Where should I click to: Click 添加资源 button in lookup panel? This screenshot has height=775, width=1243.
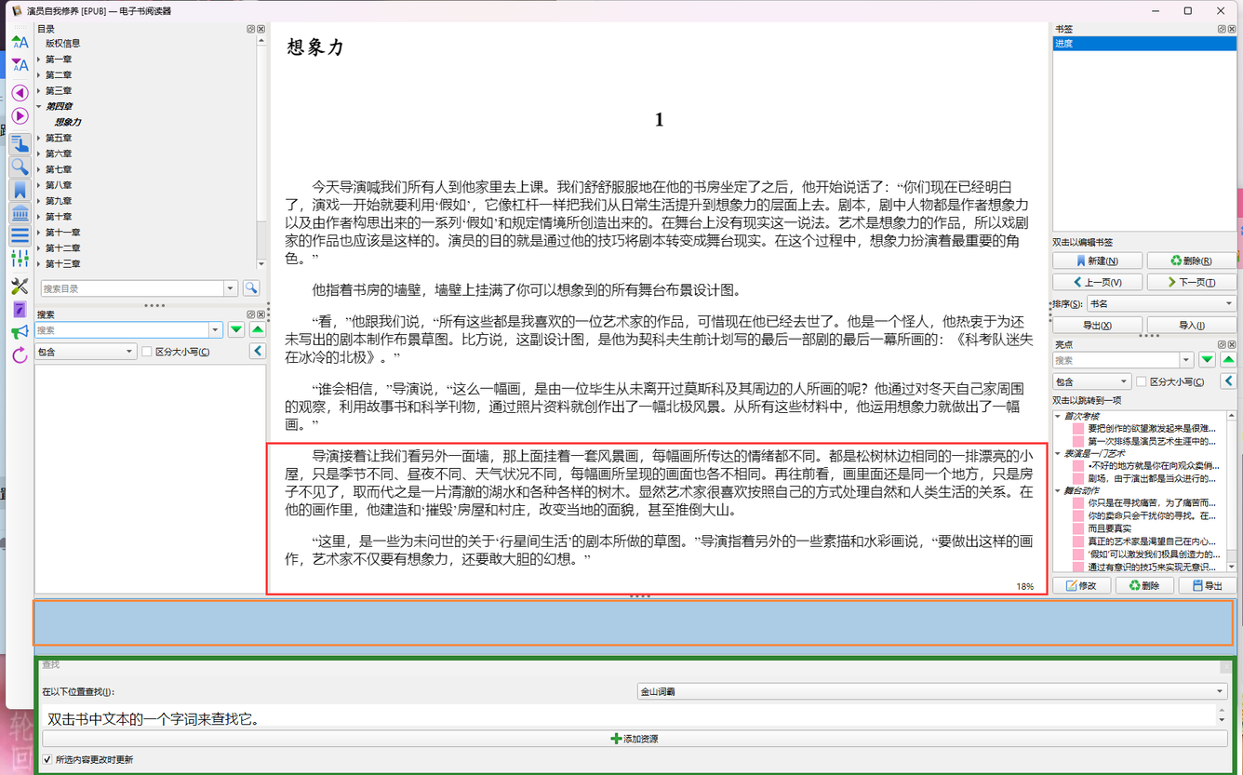pyautogui.click(x=635, y=739)
